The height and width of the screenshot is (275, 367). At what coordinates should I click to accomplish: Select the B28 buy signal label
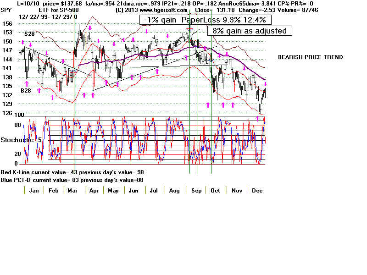coord(26,91)
